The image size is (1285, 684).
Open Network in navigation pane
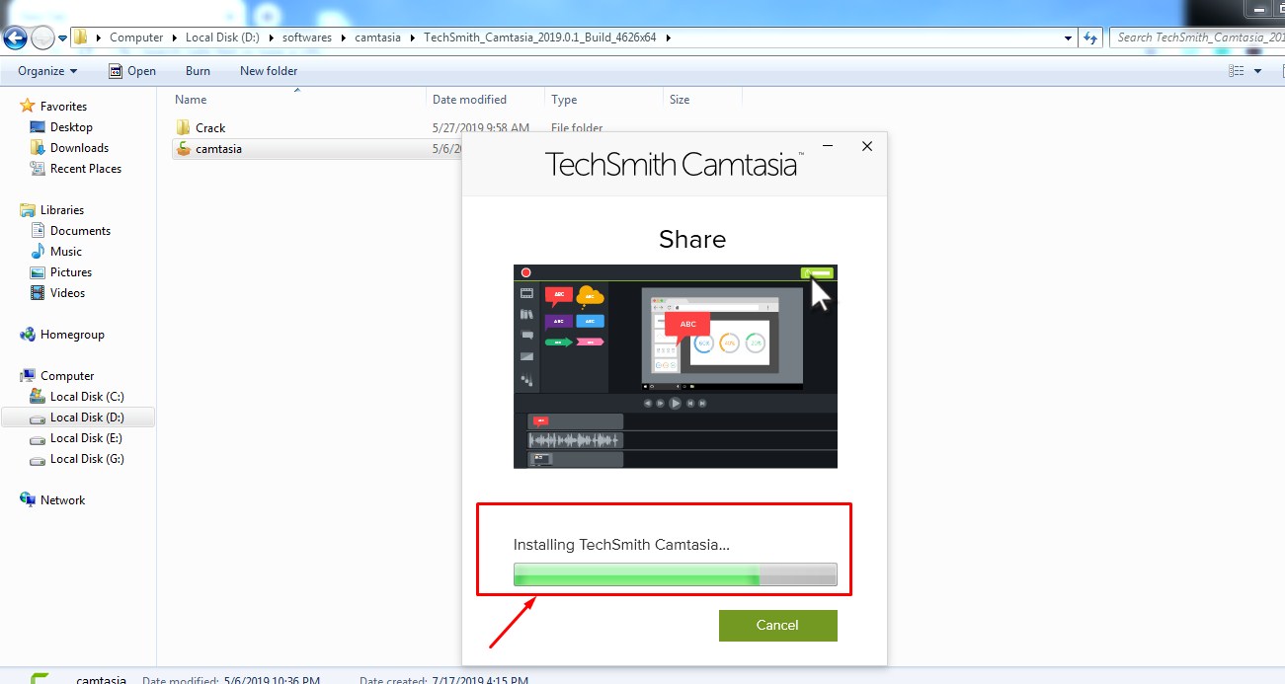click(62, 500)
